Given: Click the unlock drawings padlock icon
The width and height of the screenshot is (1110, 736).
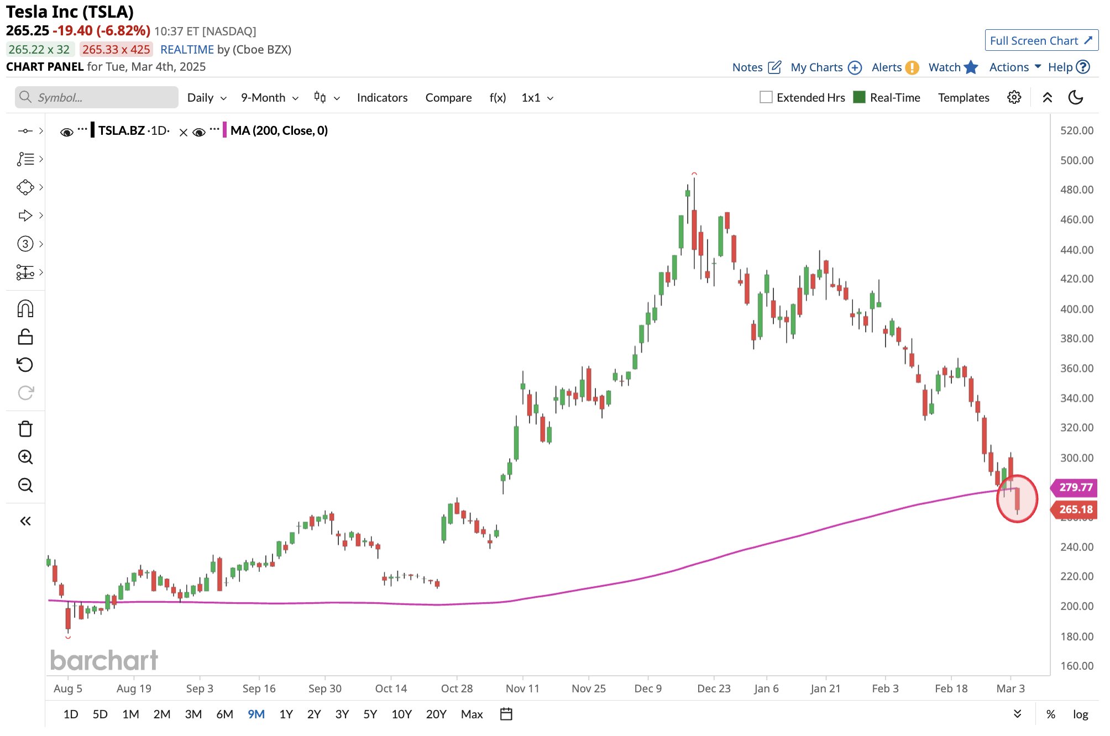Looking at the screenshot, I should (25, 337).
